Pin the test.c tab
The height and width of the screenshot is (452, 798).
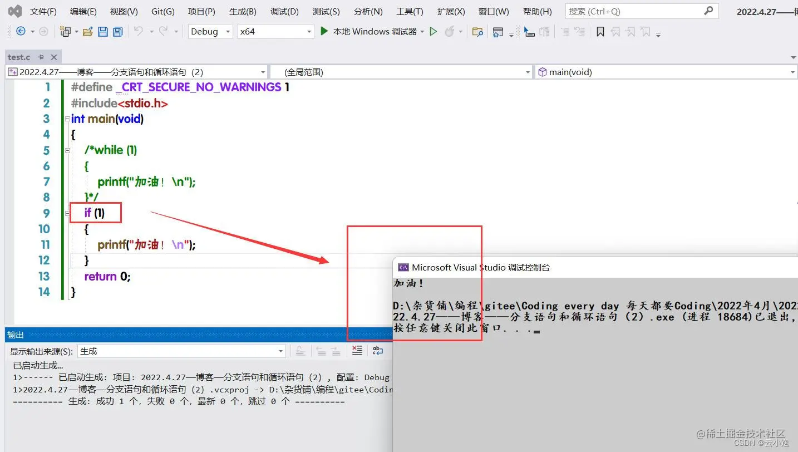[x=41, y=57]
